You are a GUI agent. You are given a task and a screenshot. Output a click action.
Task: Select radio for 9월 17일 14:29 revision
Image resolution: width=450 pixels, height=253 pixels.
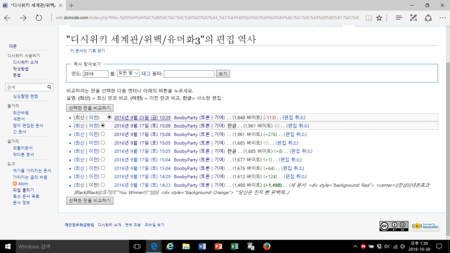click(103, 176)
